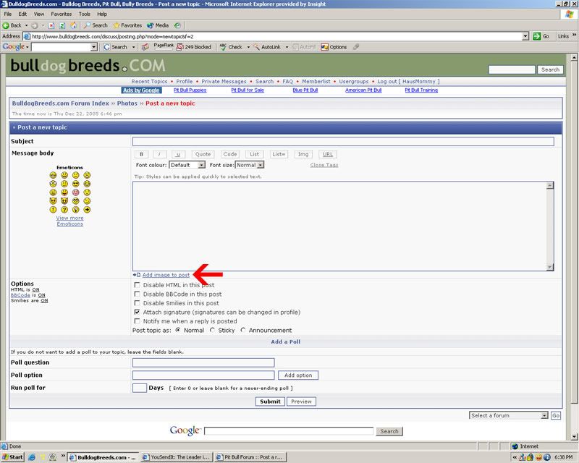579x463 pixels.
Task: Open the Tools menu
Action: pos(85,14)
